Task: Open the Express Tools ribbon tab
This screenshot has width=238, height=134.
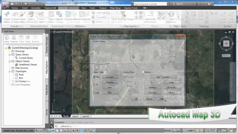Action: click(131, 8)
